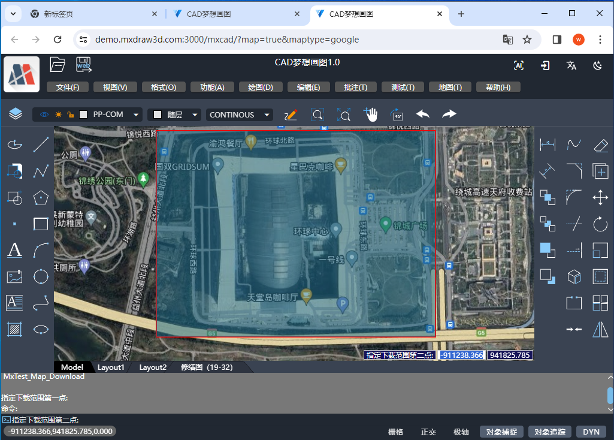Open the 地图(T) menu
The width and height of the screenshot is (614, 440).
click(x=450, y=87)
